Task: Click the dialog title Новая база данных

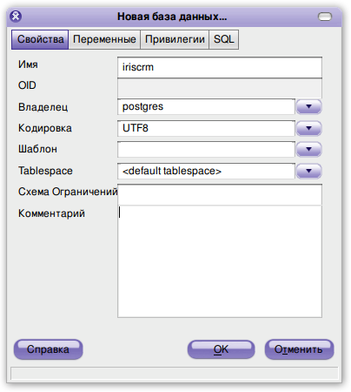Action: coord(172,17)
